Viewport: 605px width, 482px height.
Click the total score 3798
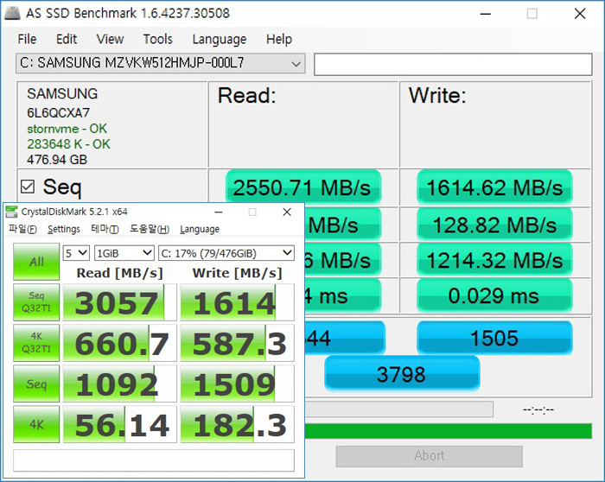coord(402,374)
